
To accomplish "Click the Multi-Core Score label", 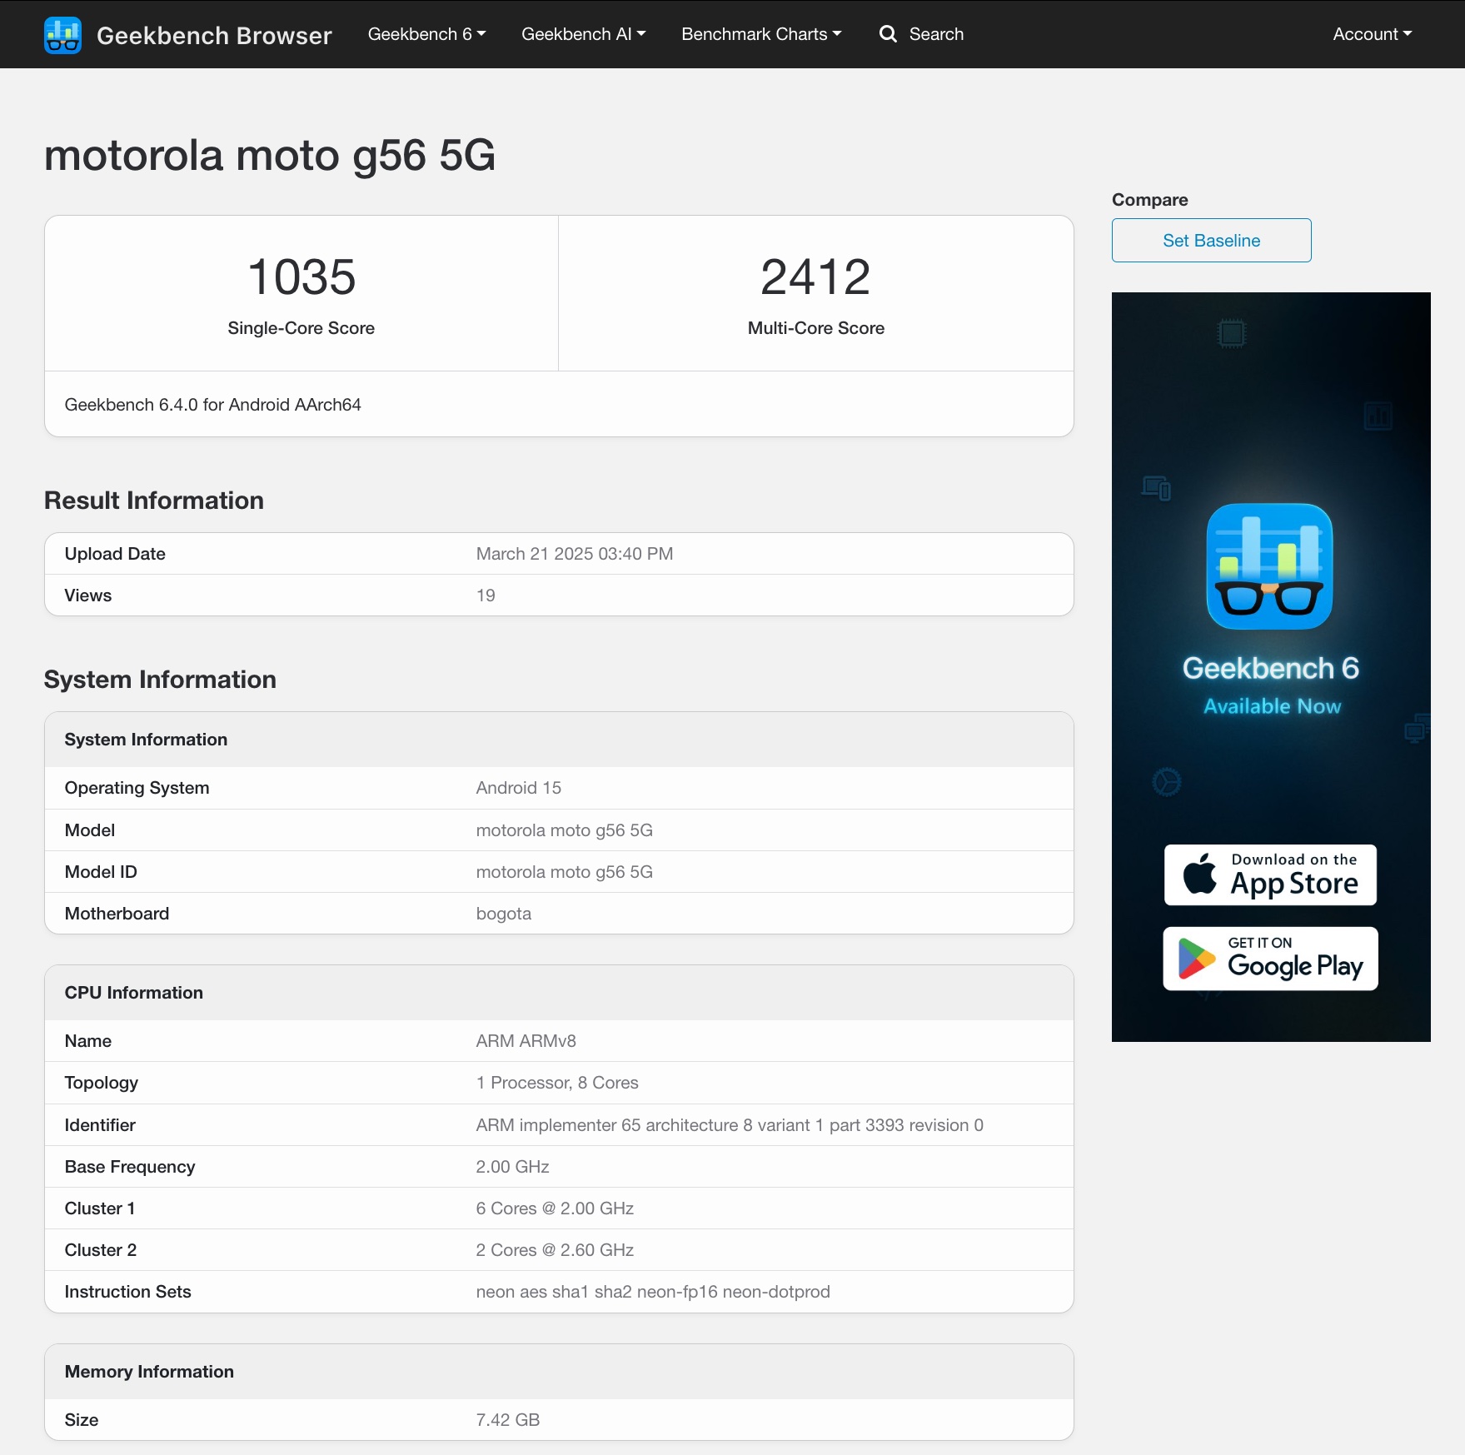I will click(816, 328).
